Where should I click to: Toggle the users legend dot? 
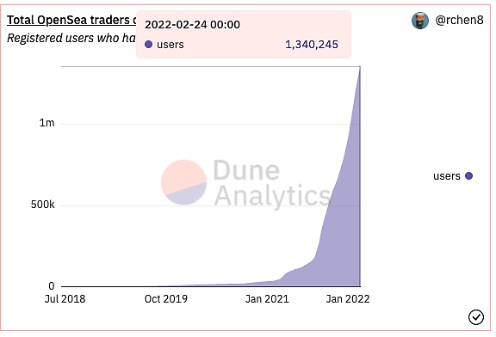click(468, 176)
